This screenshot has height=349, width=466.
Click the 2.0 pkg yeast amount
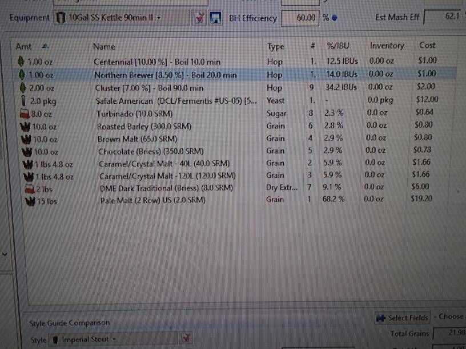43,101
